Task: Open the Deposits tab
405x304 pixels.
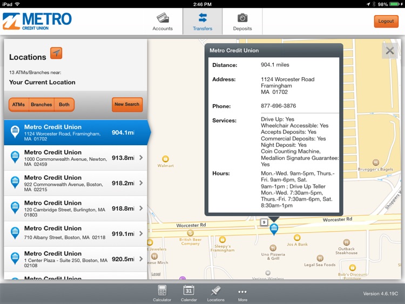Action: click(x=242, y=22)
